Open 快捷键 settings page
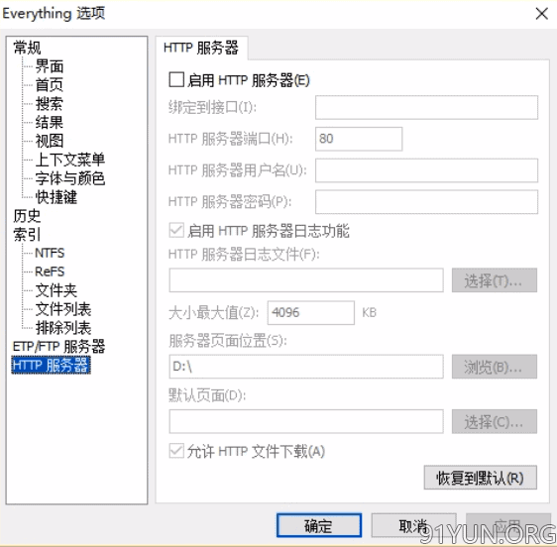Screen dimensions: 557x547 (x=56, y=197)
